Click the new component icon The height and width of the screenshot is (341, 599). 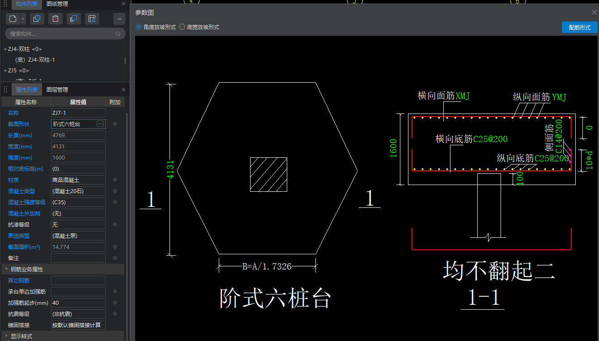pyautogui.click(x=13, y=19)
